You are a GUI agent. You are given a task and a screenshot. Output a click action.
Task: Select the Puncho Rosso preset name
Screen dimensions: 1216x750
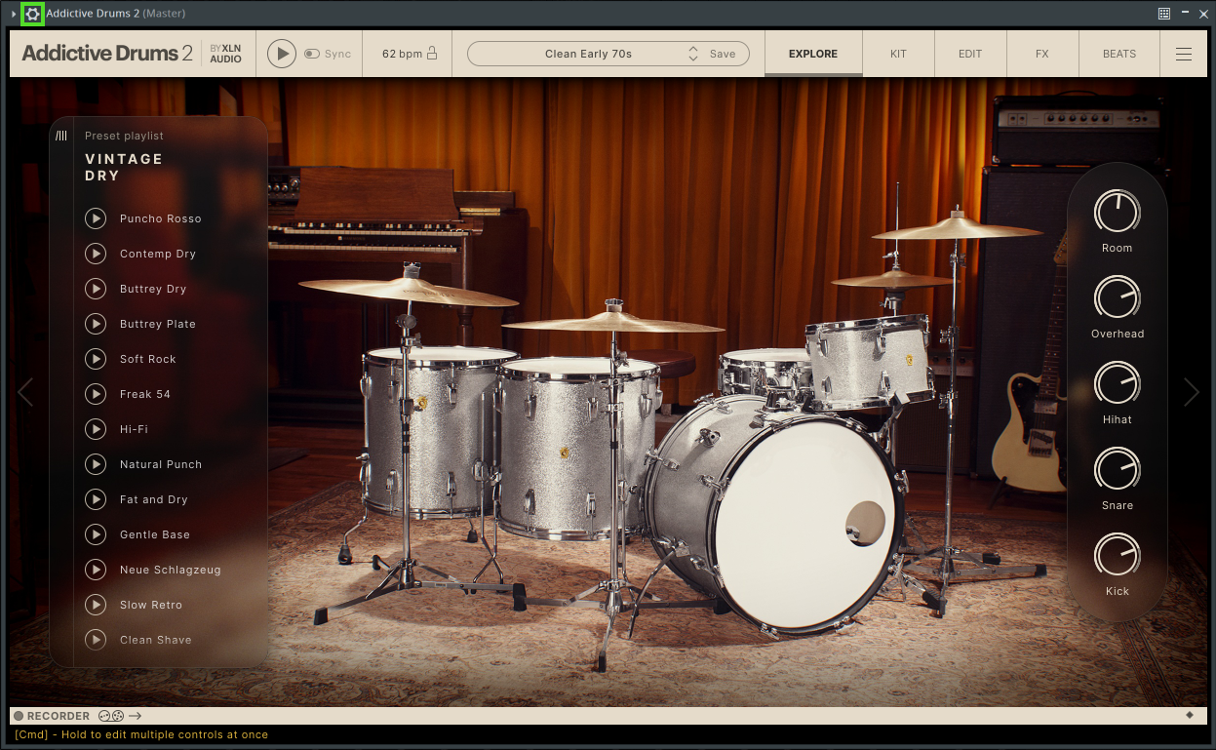(161, 218)
